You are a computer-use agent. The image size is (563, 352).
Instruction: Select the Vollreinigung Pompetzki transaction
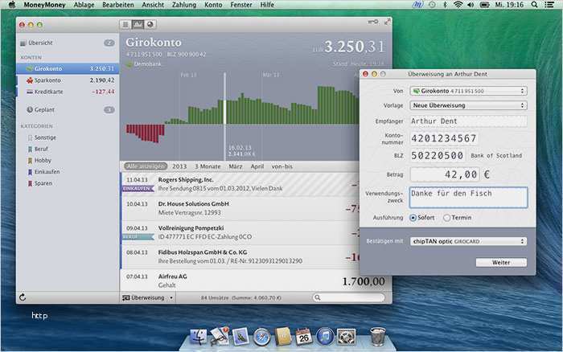click(x=240, y=232)
